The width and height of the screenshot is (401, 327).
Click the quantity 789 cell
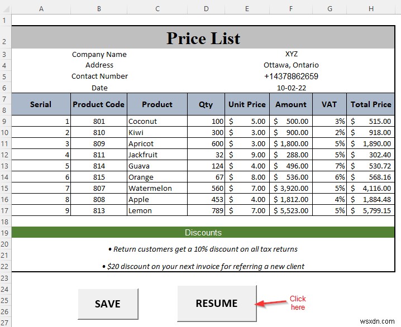[x=206, y=210]
